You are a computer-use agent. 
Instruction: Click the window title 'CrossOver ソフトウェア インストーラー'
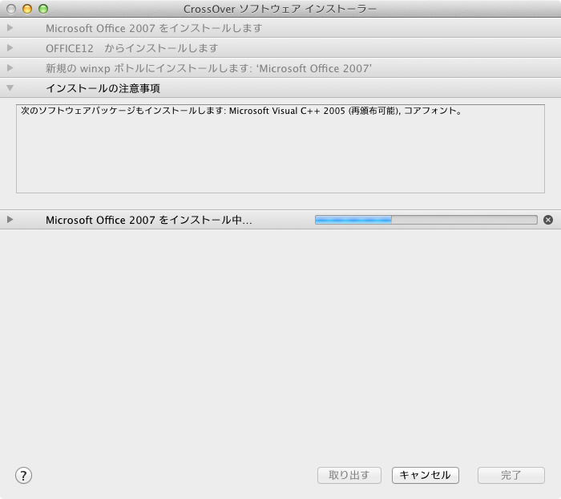click(280, 9)
